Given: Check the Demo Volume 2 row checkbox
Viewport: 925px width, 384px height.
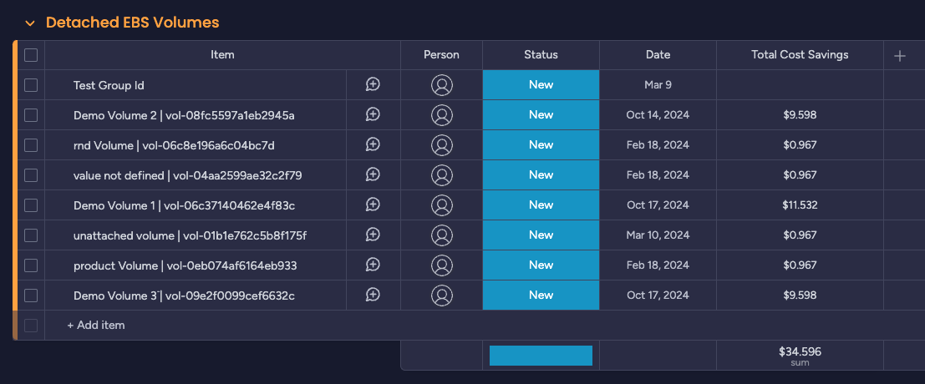Looking at the screenshot, I should (x=31, y=115).
